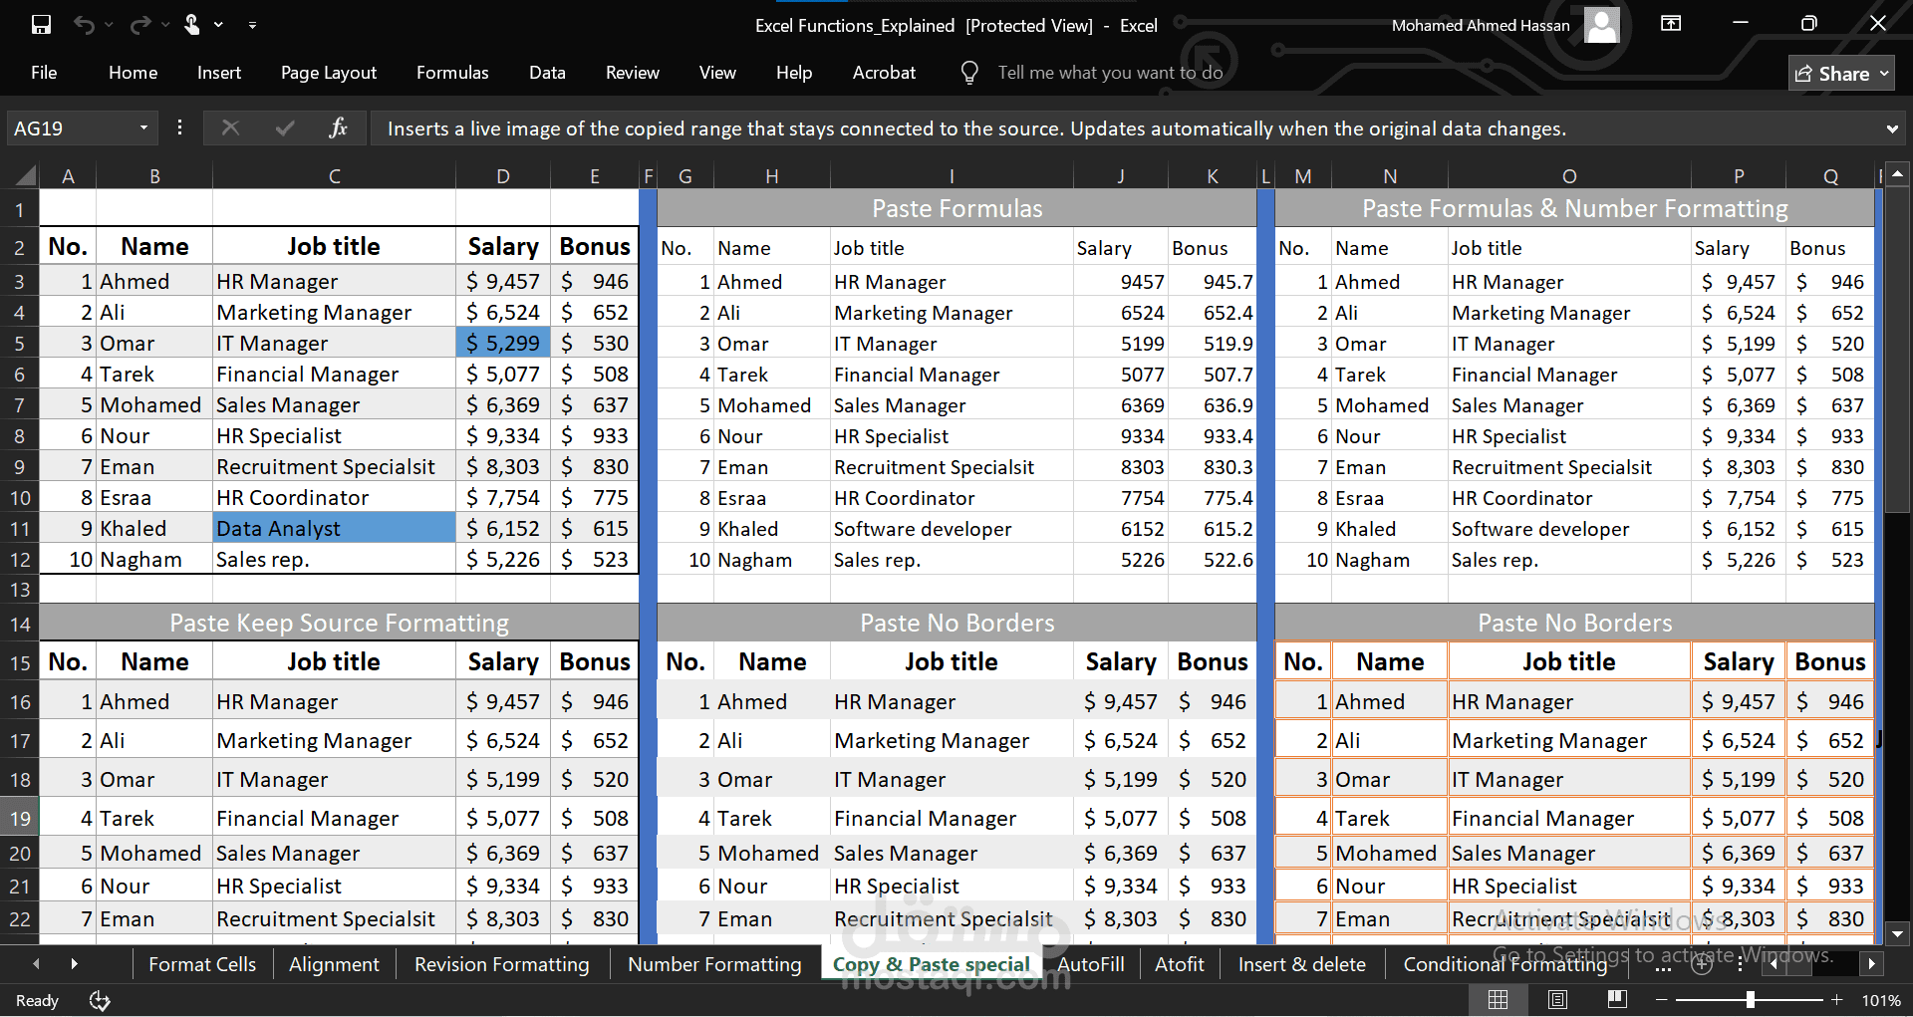Open the Tell me lightbulb search
1913x1017 pixels.
point(969,73)
